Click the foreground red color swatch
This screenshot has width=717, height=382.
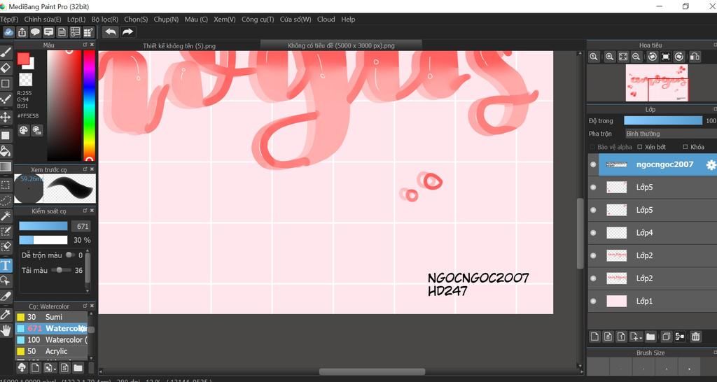(23, 59)
